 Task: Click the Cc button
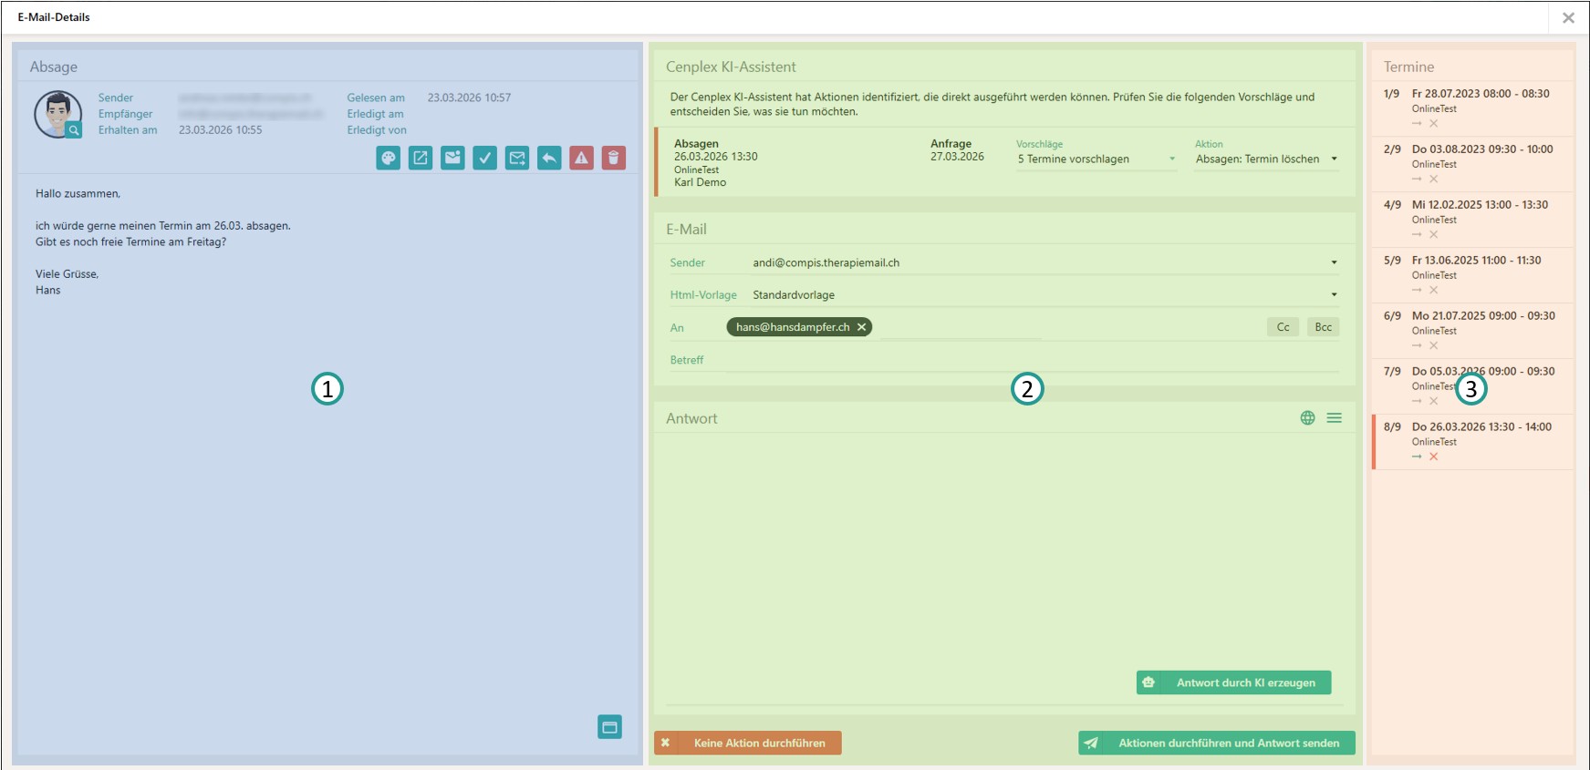tap(1283, 327)
